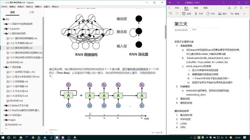The width and height of the screenshot is (250, 140).
Task: Expand the 2.2 fasttext文本分类 folder
Action: [4, 105]
